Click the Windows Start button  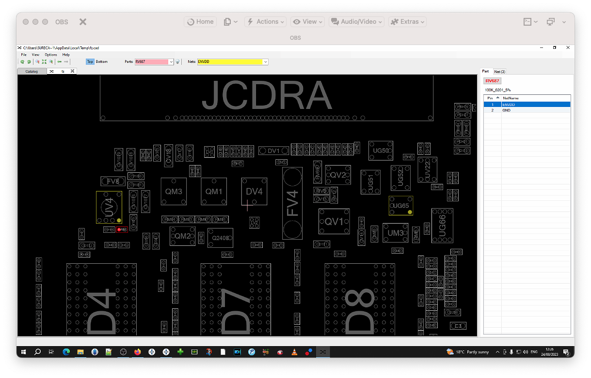tap(23, 352)
